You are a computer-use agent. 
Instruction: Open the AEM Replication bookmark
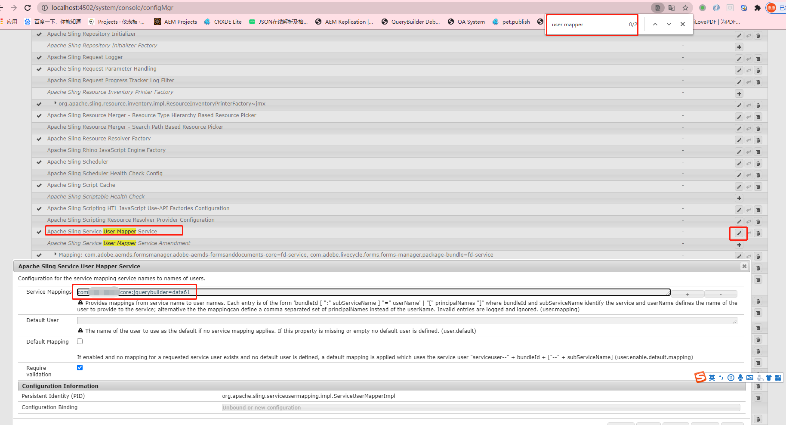(344, 22)
